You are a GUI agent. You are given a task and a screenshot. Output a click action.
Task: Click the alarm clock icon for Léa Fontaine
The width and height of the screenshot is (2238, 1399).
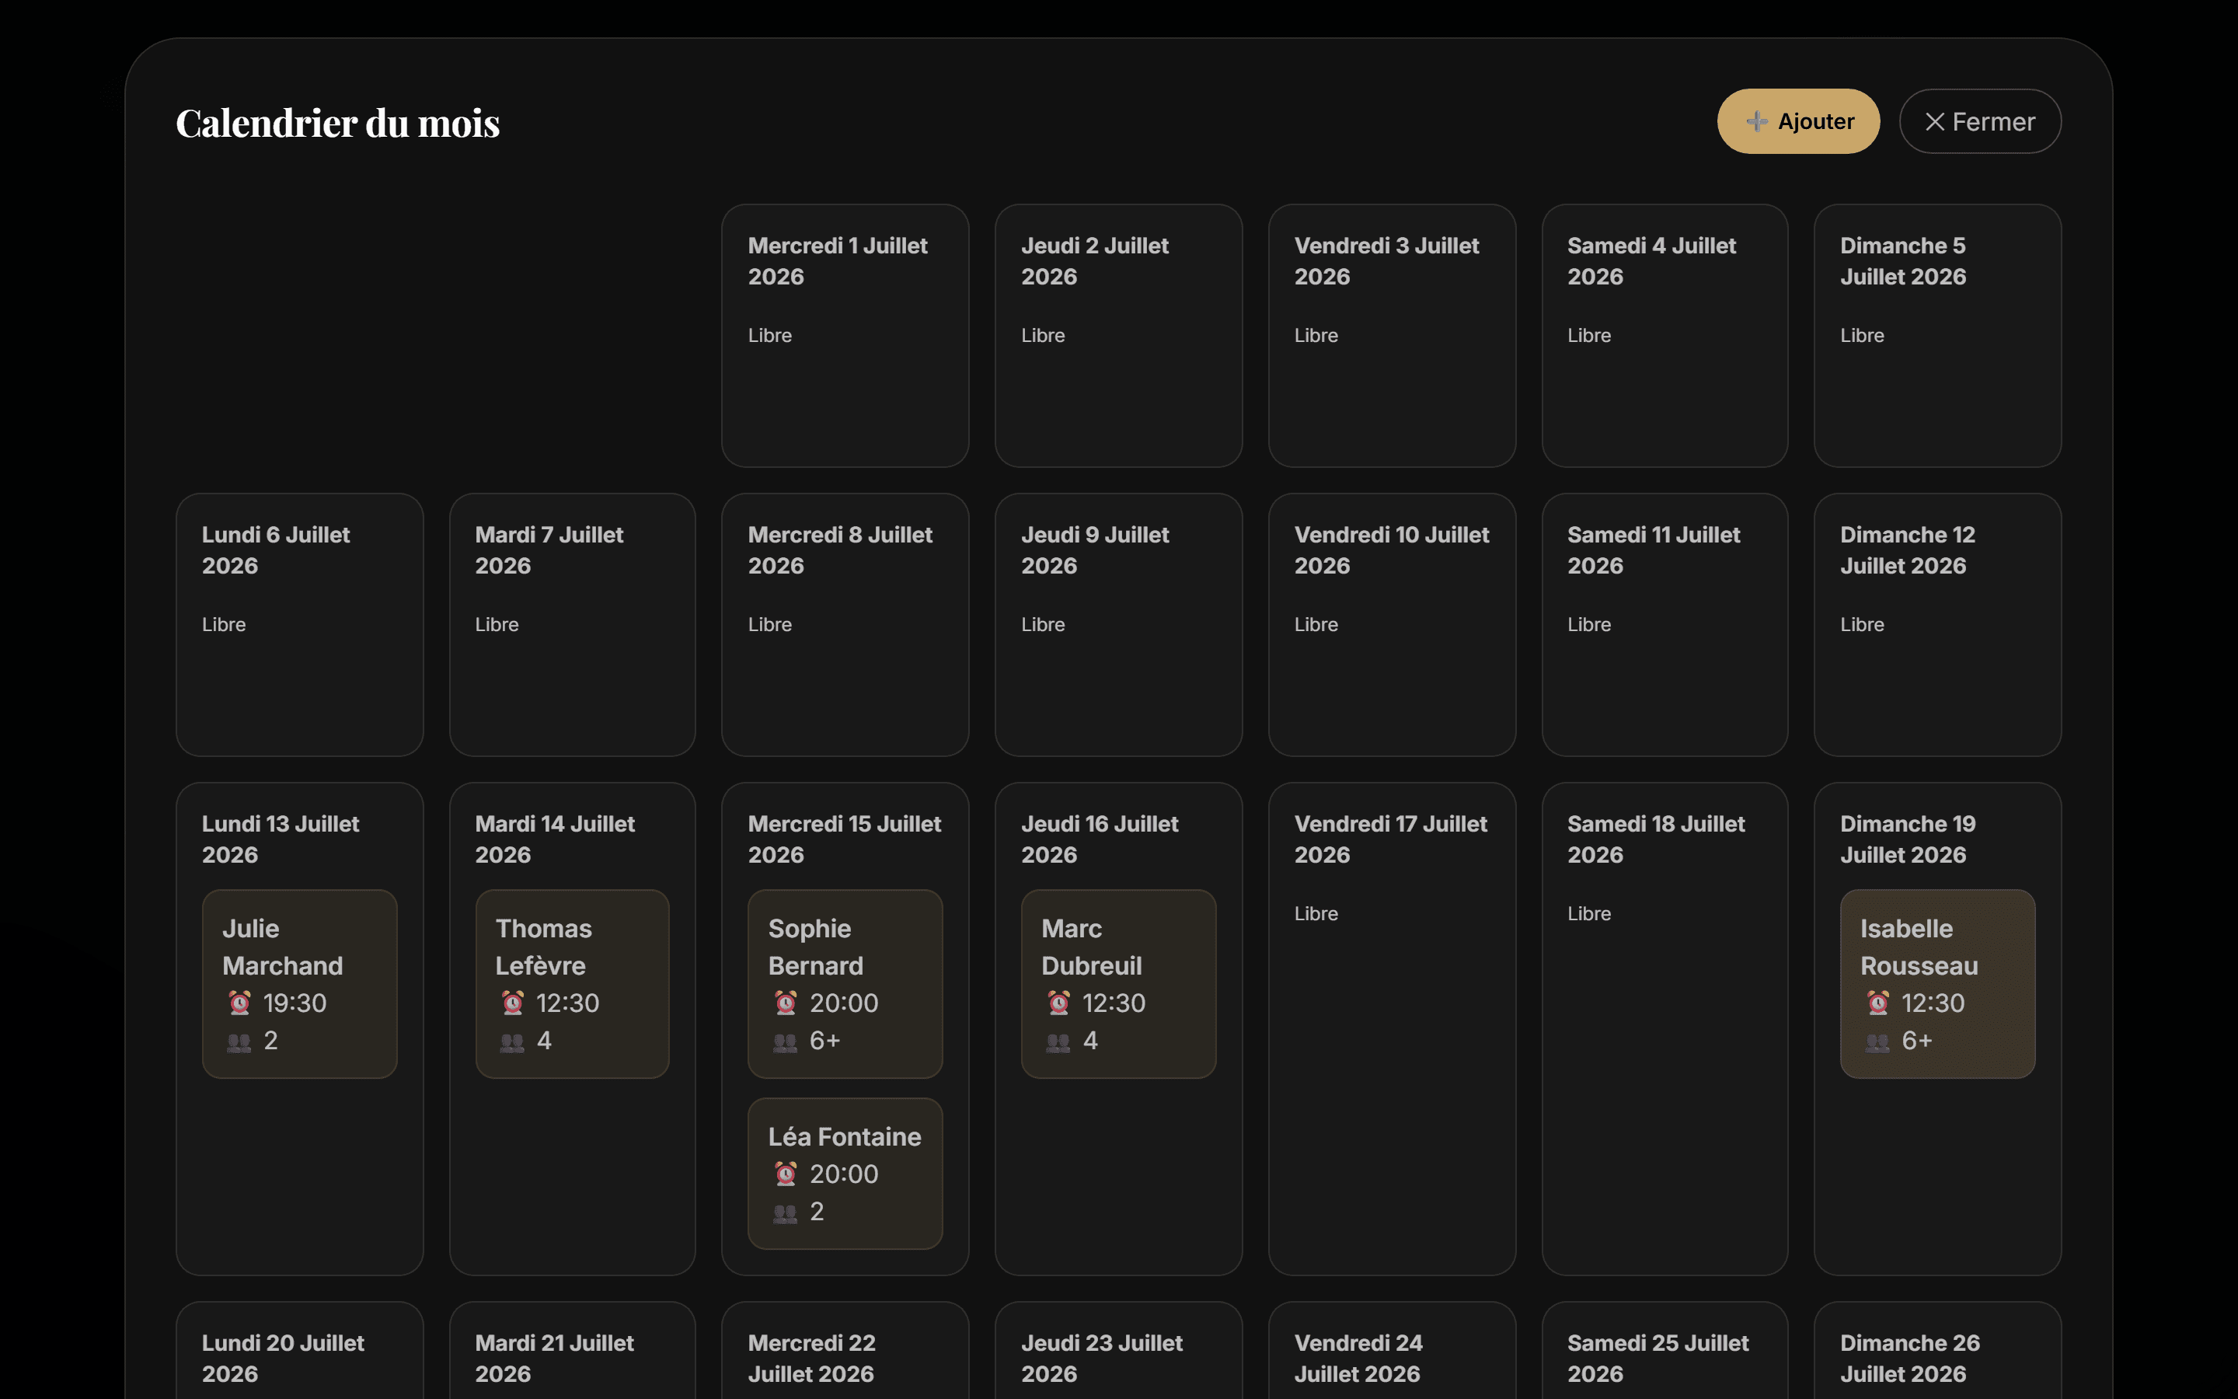[785, 1174]
